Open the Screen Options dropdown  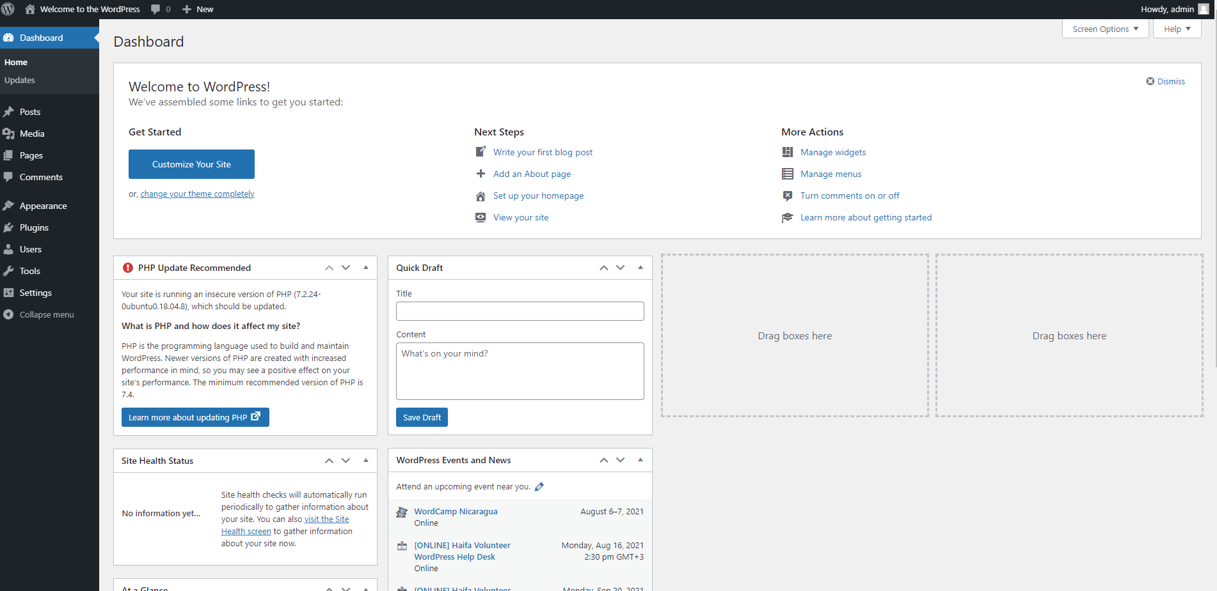[x=1106, y=29]
